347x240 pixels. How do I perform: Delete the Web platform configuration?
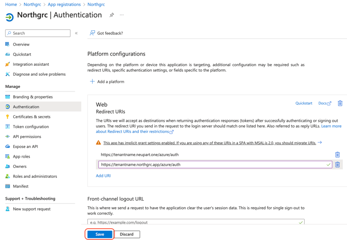coord(340,103)
